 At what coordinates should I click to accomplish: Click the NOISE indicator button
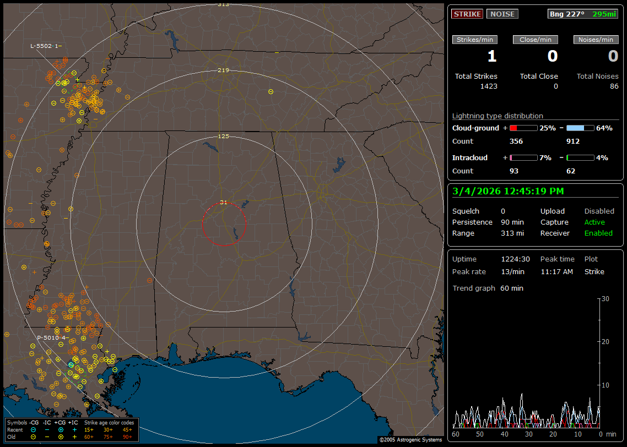(502, 14)
